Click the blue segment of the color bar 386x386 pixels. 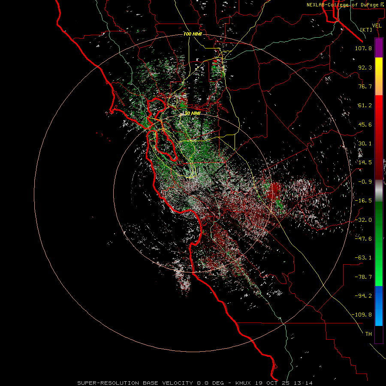tap(379, 306)
